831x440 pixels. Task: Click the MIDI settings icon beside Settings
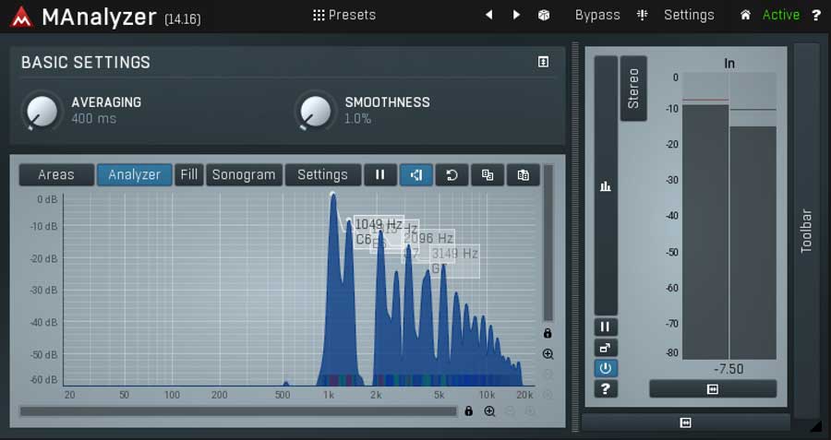[642, 15]
